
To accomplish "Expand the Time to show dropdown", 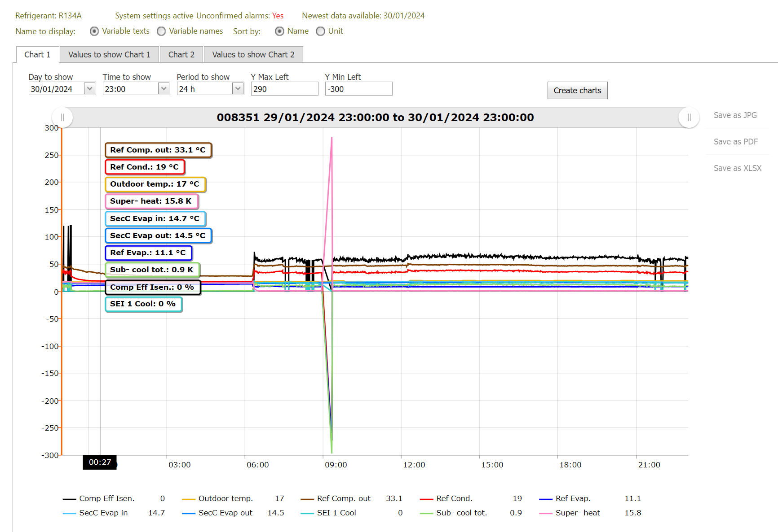I will coord(164,89).
